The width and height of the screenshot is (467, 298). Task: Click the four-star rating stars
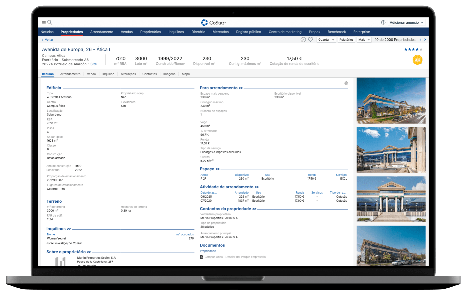click(413, 49)
